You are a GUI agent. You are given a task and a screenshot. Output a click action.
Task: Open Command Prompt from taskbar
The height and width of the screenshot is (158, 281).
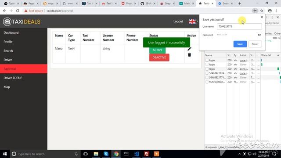pyautogui.click(x=126, y=154)
